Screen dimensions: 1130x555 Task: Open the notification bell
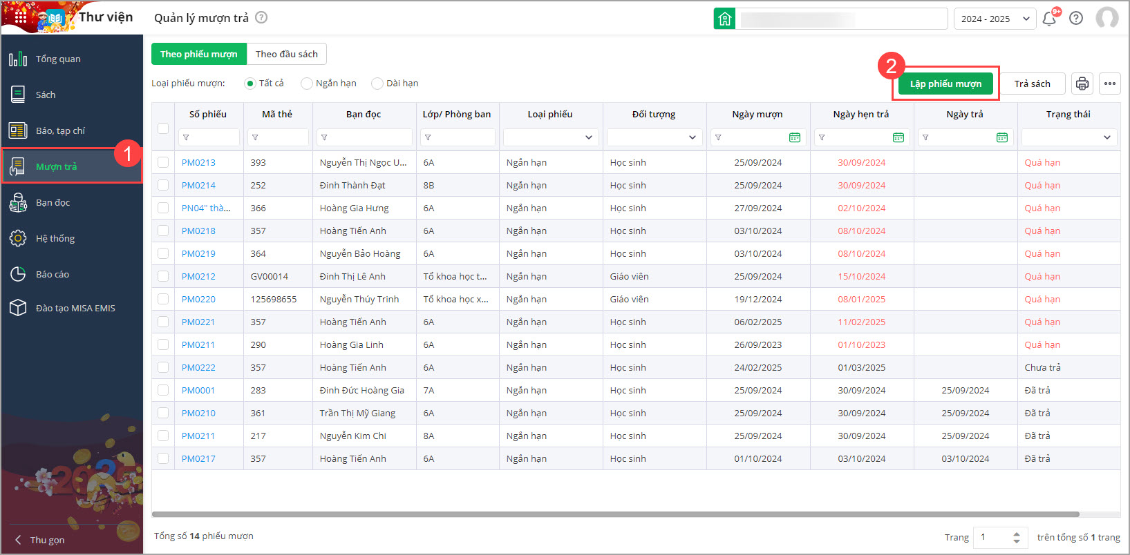[1049, 19]
